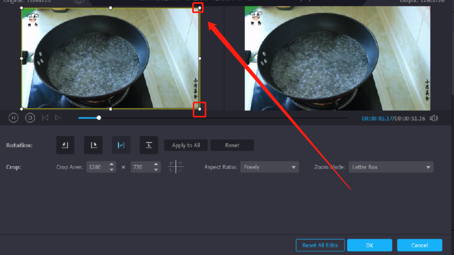Click the total duration 00:00:51.16
Image resolution: width=454 pixels, height=255 pixels.
coord(410,119)
